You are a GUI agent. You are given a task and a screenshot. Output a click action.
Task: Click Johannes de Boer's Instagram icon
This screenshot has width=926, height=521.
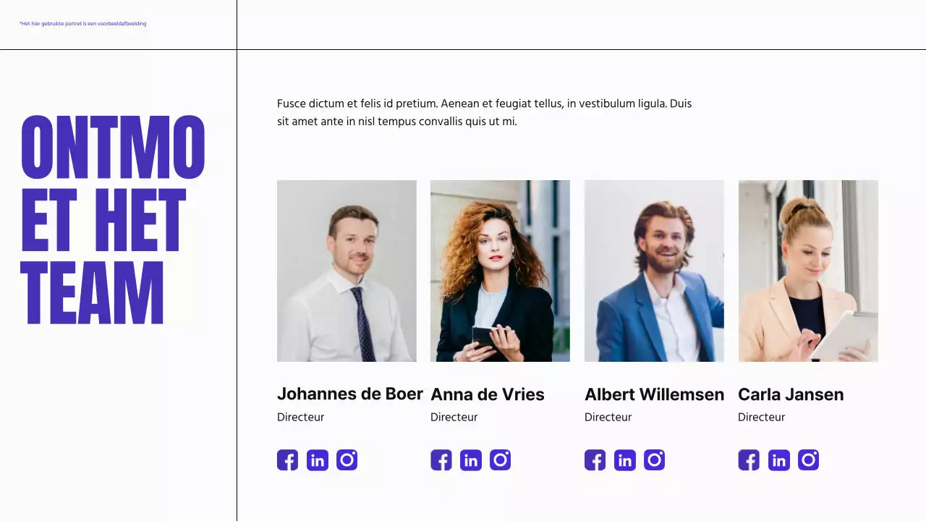pos(347,460)
